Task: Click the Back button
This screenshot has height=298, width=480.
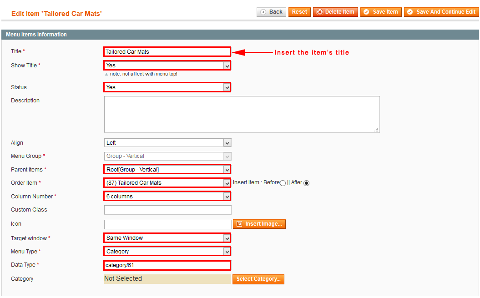Action: [271, 12]
